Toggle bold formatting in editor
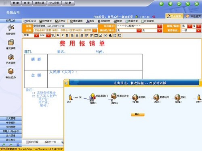202x151 pixels. pyautogui.click(x=58, y=35)
